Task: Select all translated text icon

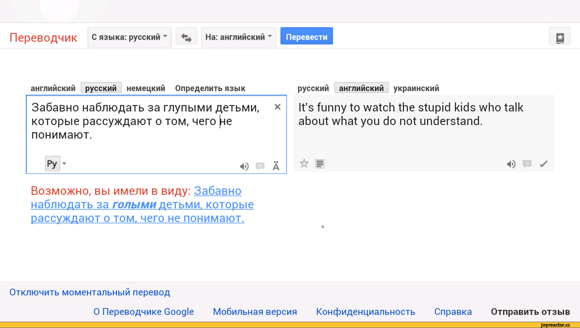Action: [x=319, y=164]
